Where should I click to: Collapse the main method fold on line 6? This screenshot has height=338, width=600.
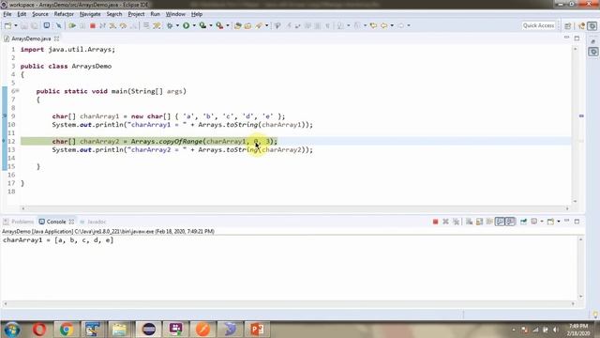[18, 91]
